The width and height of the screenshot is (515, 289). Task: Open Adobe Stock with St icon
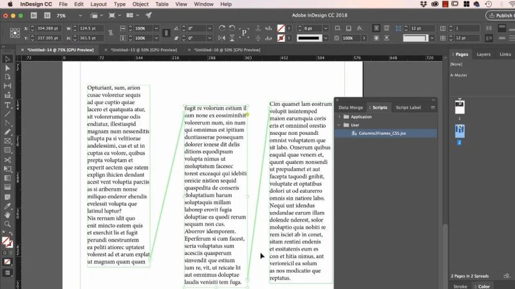click(x=47, y=15)
